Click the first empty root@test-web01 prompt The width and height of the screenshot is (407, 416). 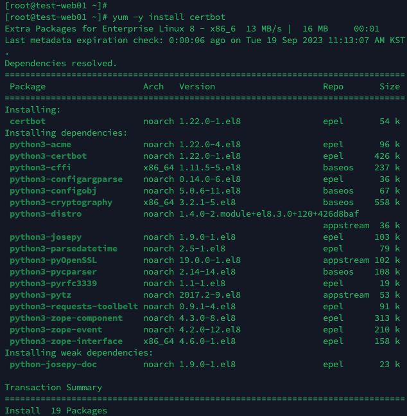(x=56, y=5)
